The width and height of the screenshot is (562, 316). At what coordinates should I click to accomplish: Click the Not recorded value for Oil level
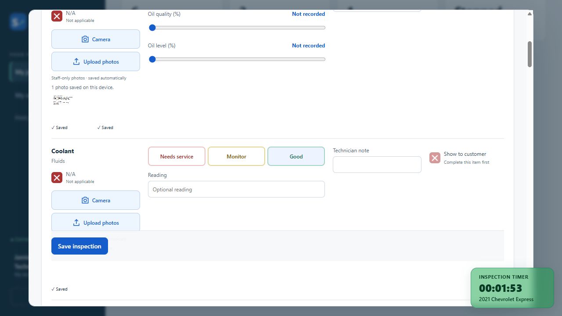pyautogui.click(x=309, y=46)
